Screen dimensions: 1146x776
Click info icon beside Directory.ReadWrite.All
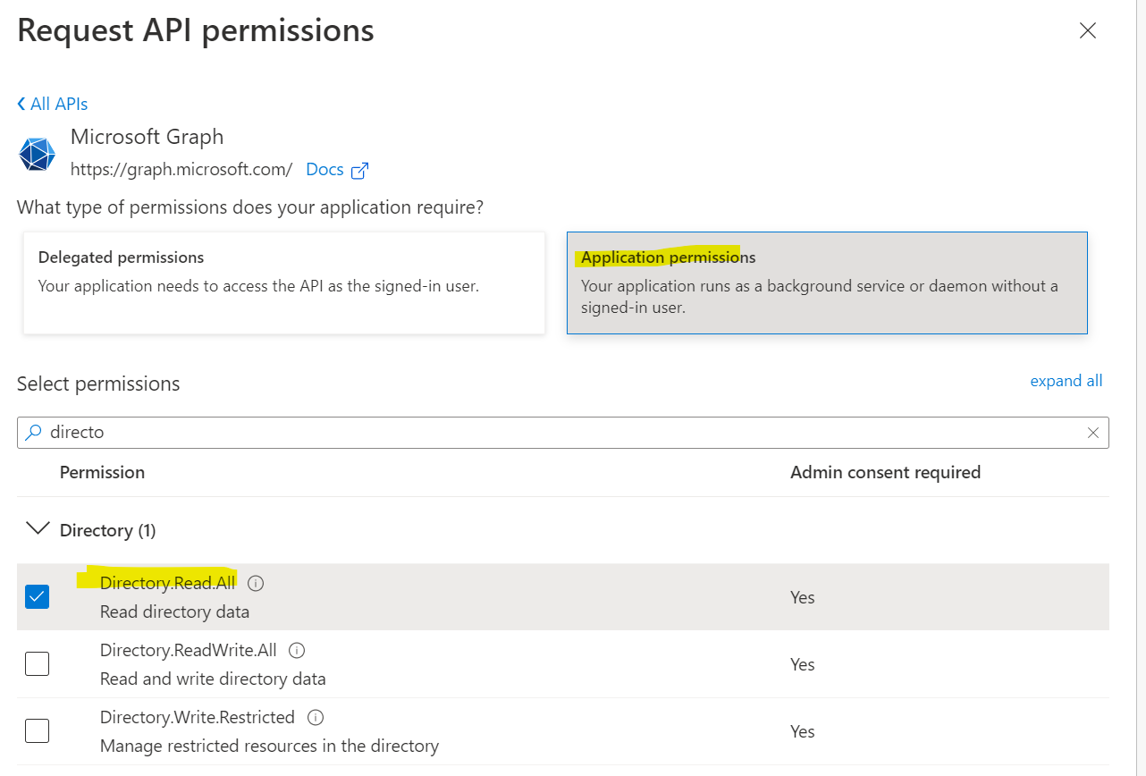click(x=298, y=650)
